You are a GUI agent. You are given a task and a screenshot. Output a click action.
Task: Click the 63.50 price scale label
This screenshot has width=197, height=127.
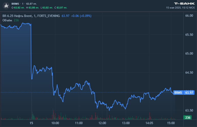tap(189, 111)
